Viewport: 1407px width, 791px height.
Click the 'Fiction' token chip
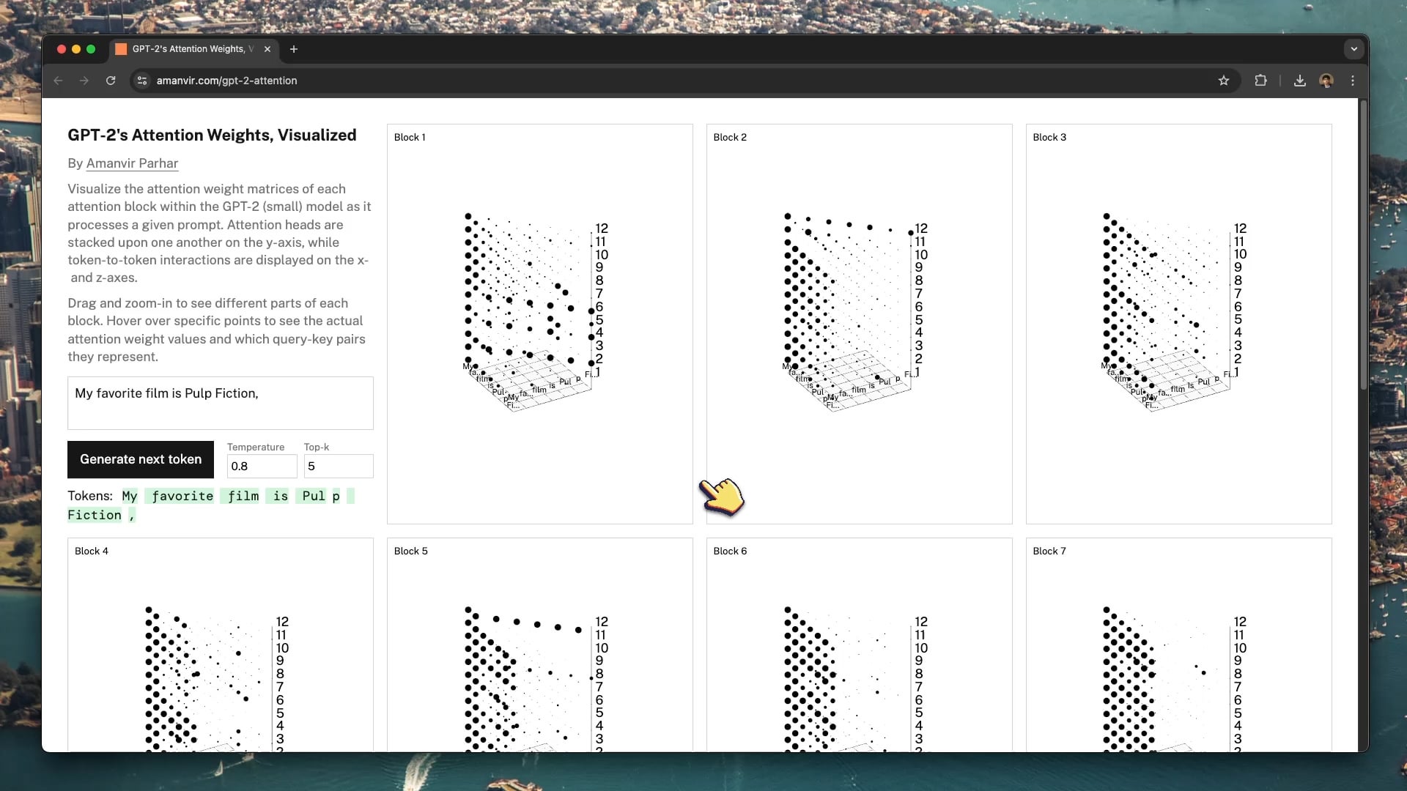click(95, 515)
